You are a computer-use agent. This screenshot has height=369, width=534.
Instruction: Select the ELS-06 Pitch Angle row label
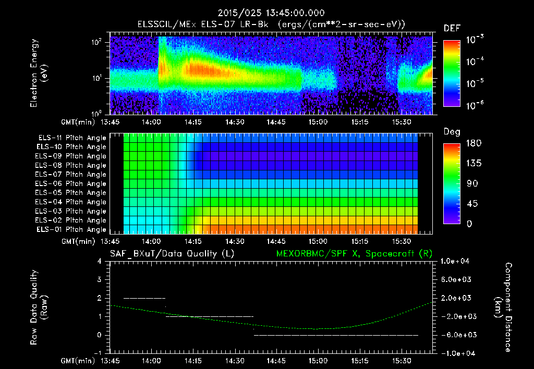click(71, 183)
